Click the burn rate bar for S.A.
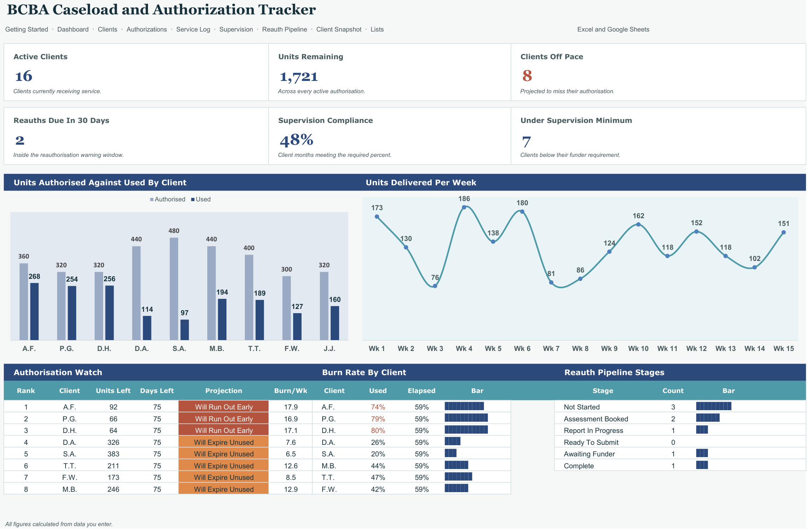 (451, 453)
